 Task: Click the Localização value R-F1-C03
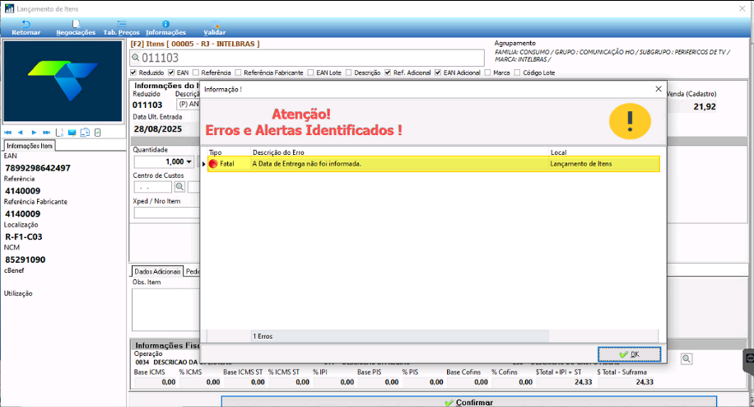click(24, 236)
